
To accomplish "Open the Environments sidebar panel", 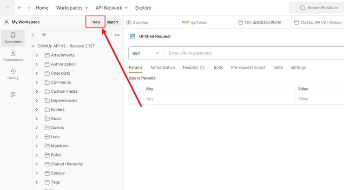I will [13, 56].
